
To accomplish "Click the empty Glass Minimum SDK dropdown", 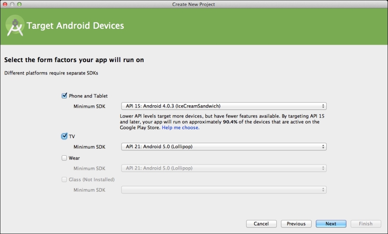I will [223, 190].
